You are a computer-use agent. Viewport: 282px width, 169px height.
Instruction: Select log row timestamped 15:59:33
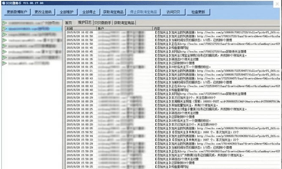point(172,140)
